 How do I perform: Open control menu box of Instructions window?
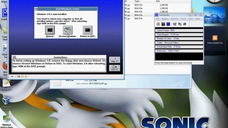[14, 57]
